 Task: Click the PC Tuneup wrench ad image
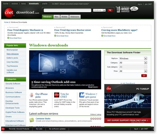pos(128,101)
